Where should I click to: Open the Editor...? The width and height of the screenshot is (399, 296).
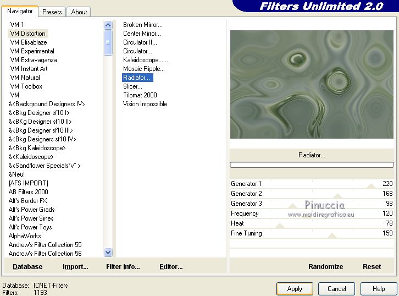[171, 267]
